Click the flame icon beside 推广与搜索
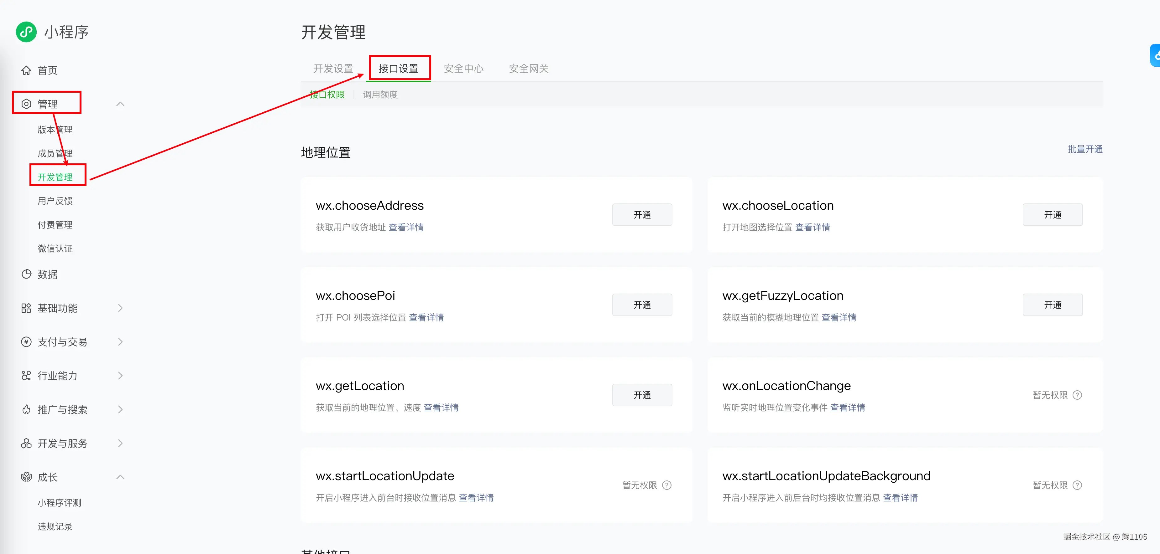The width and height of the screenshot is (1160, 554). click(x=26, y=409)
